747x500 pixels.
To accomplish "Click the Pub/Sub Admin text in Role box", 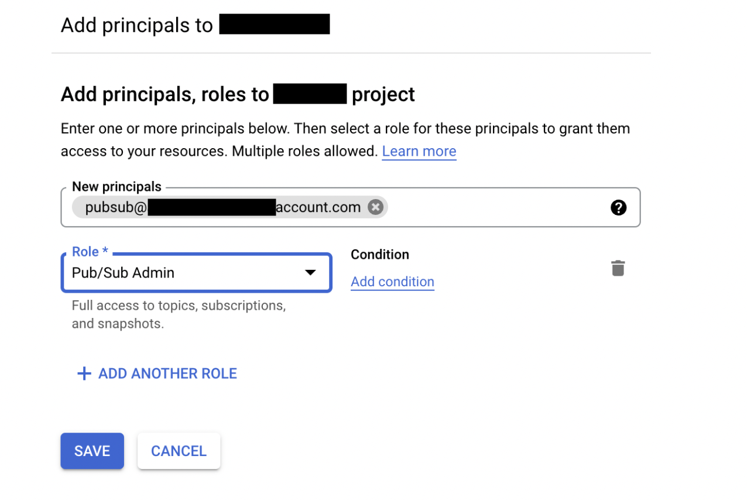I will click(123, 273).
